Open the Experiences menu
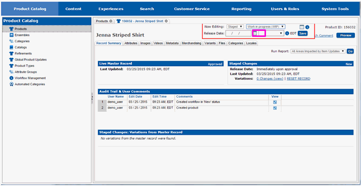 click(111, 9)
